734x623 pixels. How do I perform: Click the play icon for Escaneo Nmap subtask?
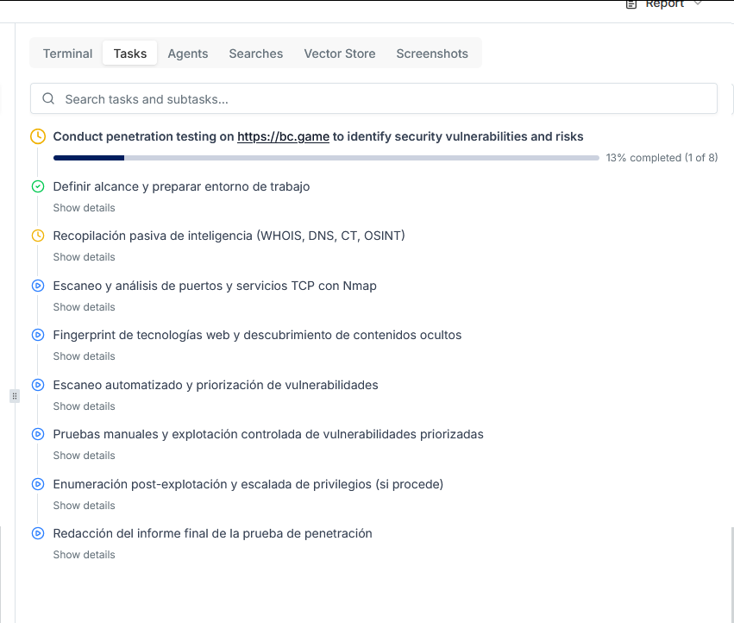pos(38,286)
